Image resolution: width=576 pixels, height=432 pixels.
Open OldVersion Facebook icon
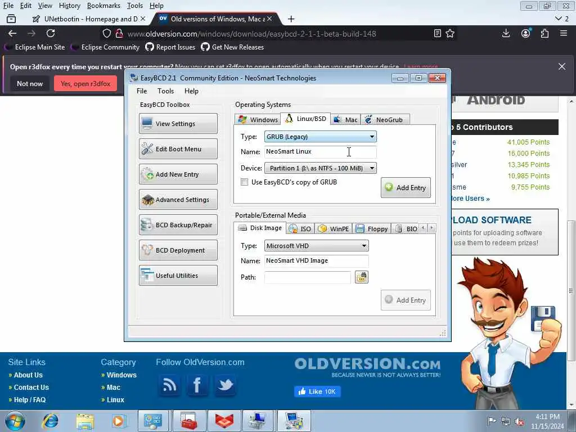coord(197,385)
